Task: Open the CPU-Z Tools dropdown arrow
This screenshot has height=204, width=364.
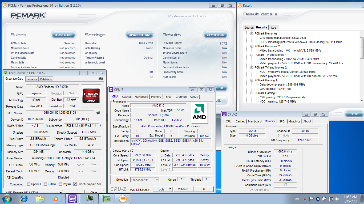Action: pos(171,189)
